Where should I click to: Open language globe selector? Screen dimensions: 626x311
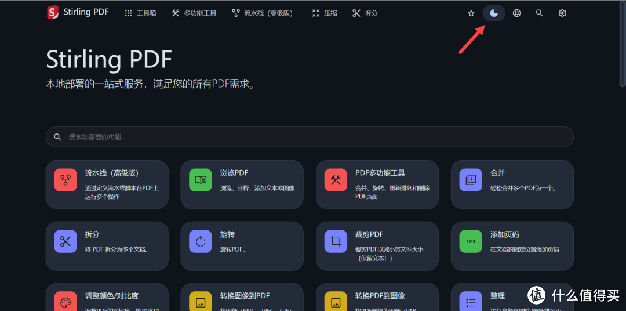[x=516, y=13]
